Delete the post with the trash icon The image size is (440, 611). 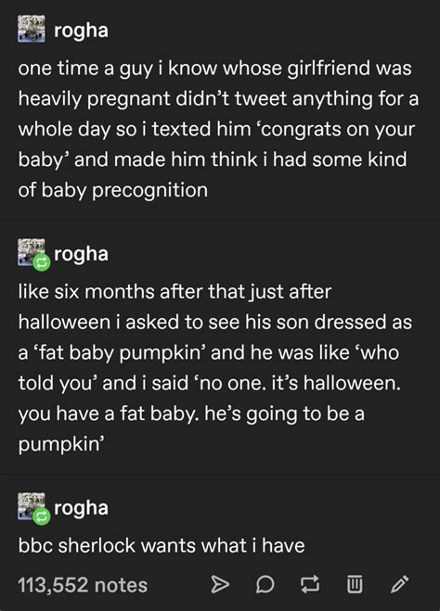pos(355,584)
